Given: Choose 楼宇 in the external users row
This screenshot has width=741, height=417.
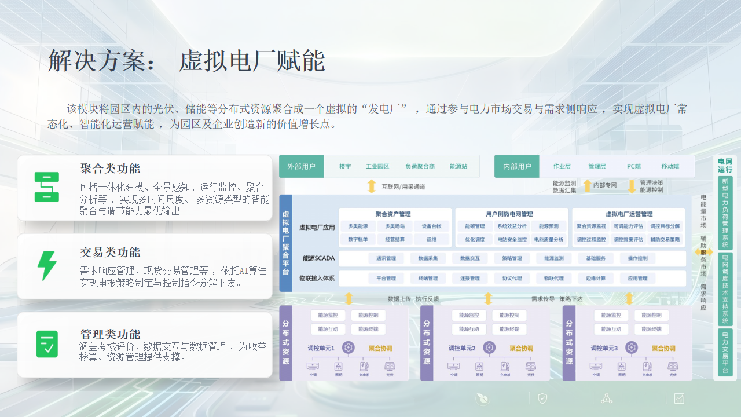Looking at the screenshot, I should [345, 166].
